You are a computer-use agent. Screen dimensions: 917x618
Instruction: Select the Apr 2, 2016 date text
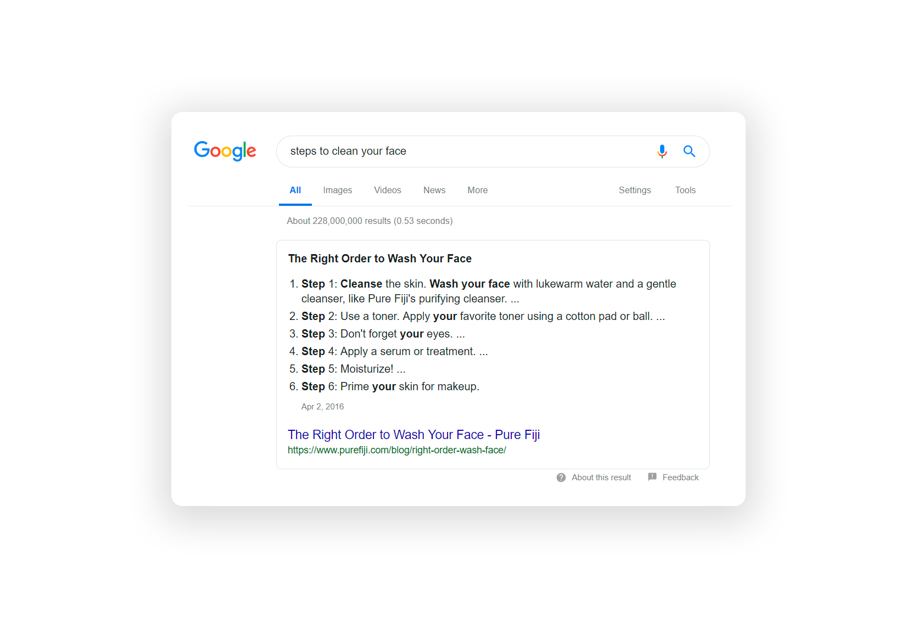322,406
